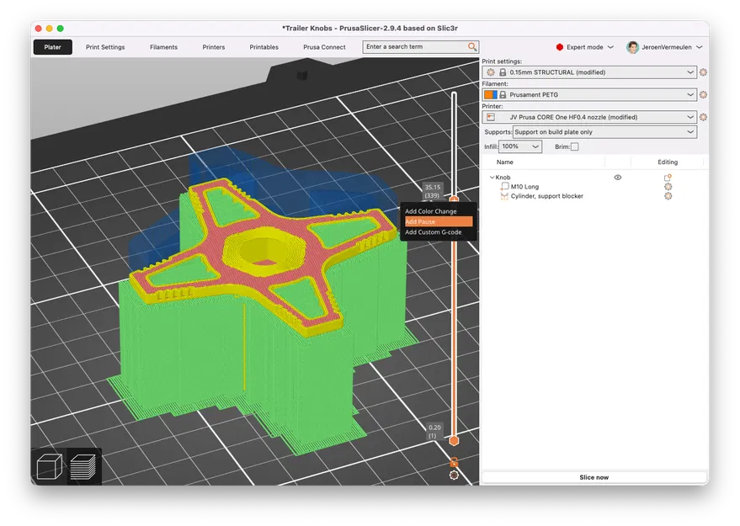This screenshot has height=526, width=740.
Task: Open settings cog for M10 Long part
Action: tap(668, 187)
